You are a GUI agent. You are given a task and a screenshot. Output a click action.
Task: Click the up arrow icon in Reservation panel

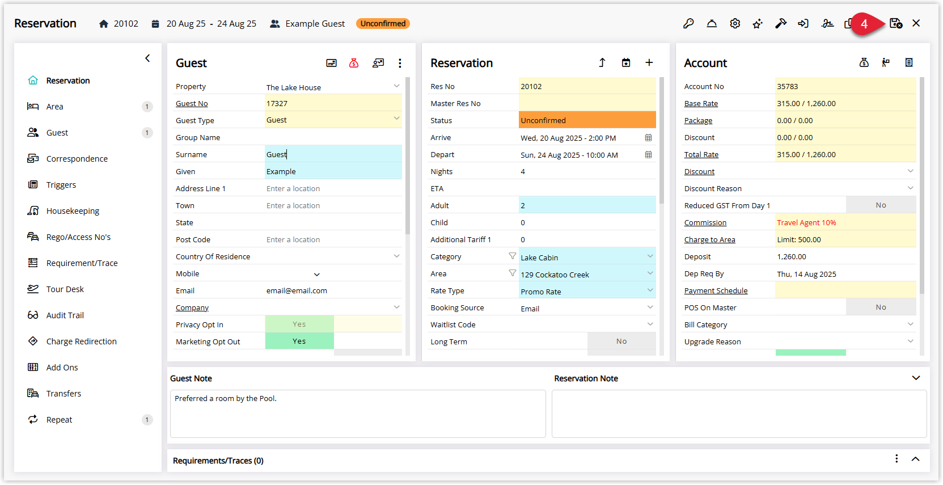pyautogui.click(x=602, y=62)
